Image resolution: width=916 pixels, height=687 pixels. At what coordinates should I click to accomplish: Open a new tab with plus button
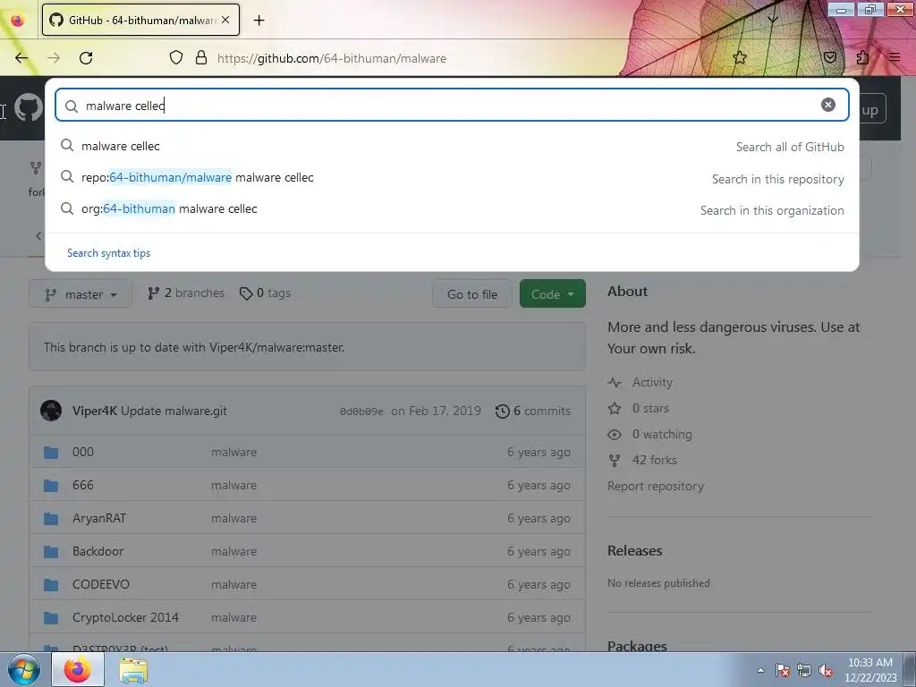point(259,21)
